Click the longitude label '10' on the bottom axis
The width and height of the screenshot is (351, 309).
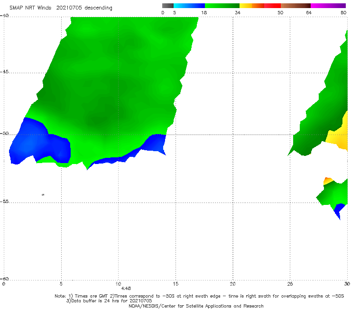(x=118, y=284)
